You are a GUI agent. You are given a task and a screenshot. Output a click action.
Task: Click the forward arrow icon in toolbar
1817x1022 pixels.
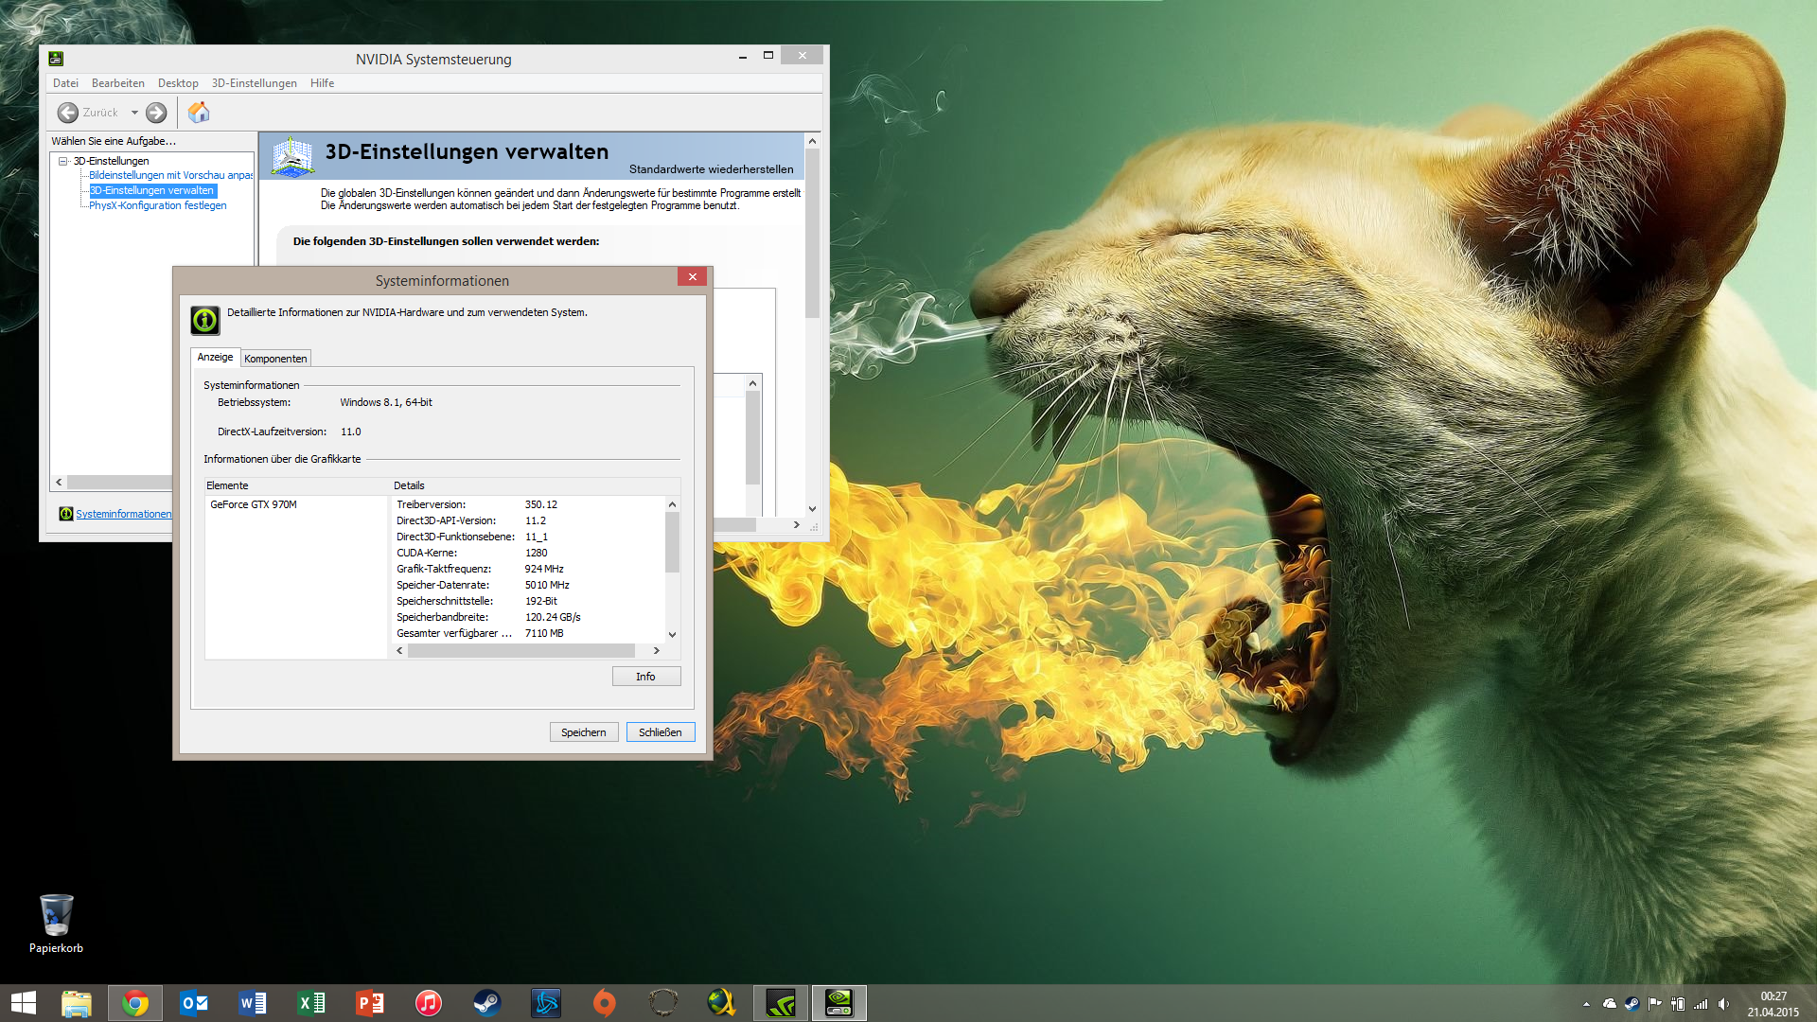(x=156, y=113)
